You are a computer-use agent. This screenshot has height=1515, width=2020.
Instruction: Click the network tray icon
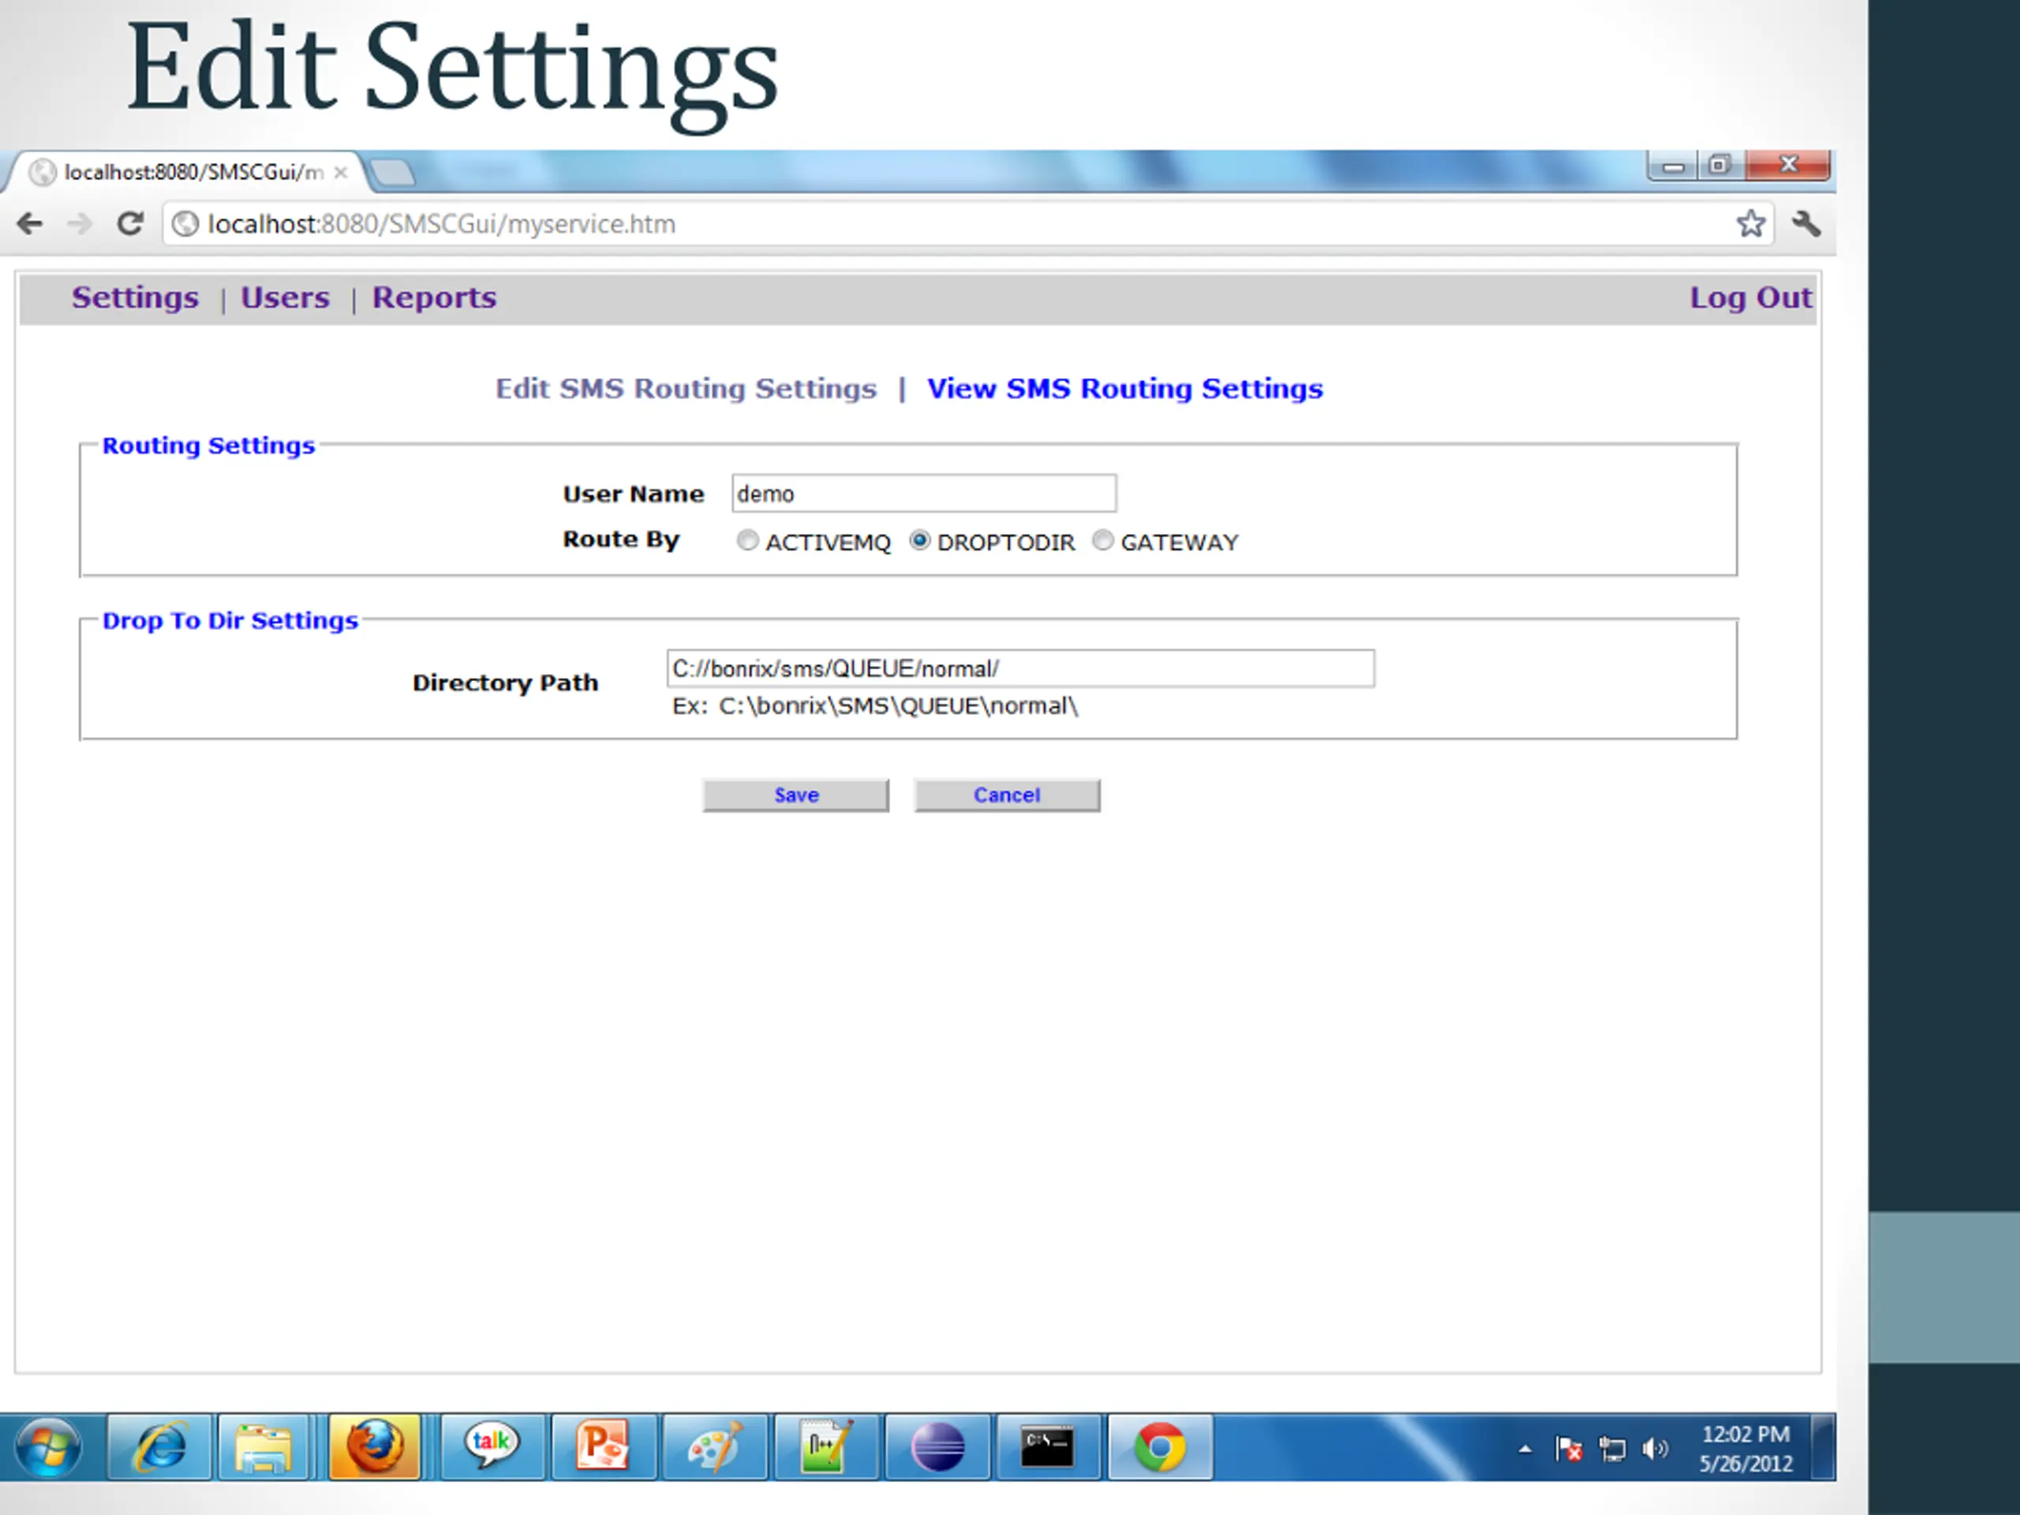coord(1613,1450)
